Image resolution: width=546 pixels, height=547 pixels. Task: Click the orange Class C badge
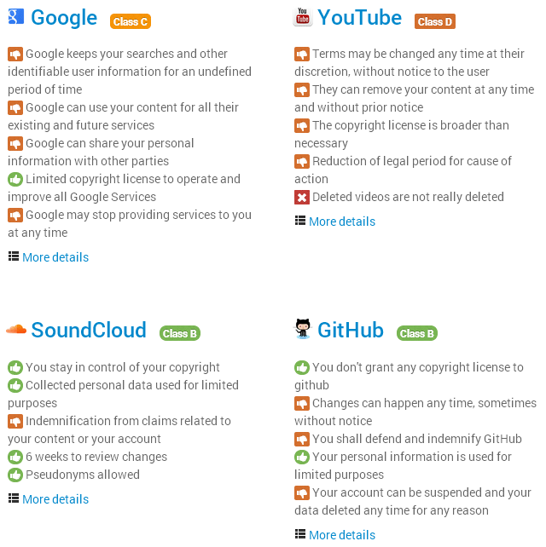[x=131, y=21]
